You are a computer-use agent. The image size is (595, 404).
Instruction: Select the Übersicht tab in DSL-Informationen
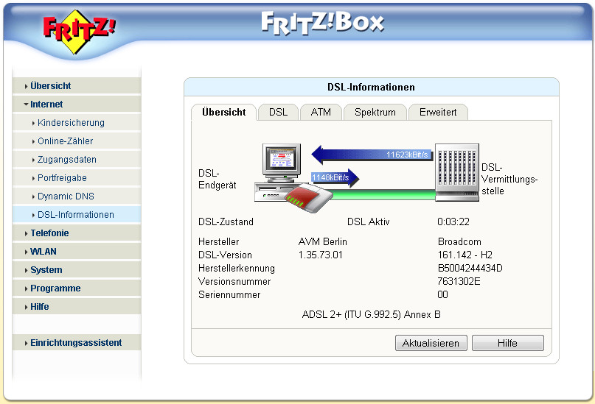coord(224,113)
